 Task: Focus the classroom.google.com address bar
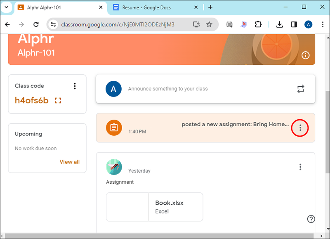click(x=118, y=25)
